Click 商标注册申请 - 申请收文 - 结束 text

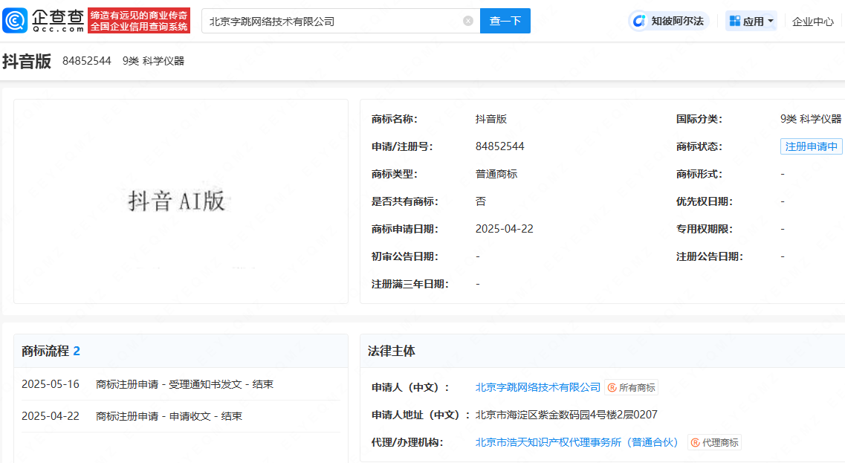coord(169,416)
